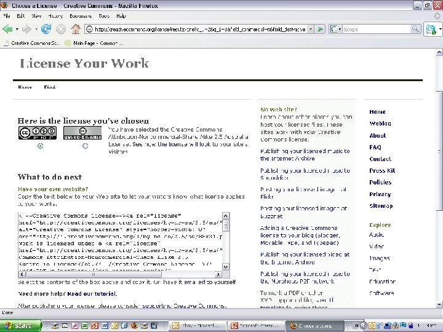Click the Some Rights Reserved badge image
This screenshot has height=332, width=443.
click(x=82, y=133)
